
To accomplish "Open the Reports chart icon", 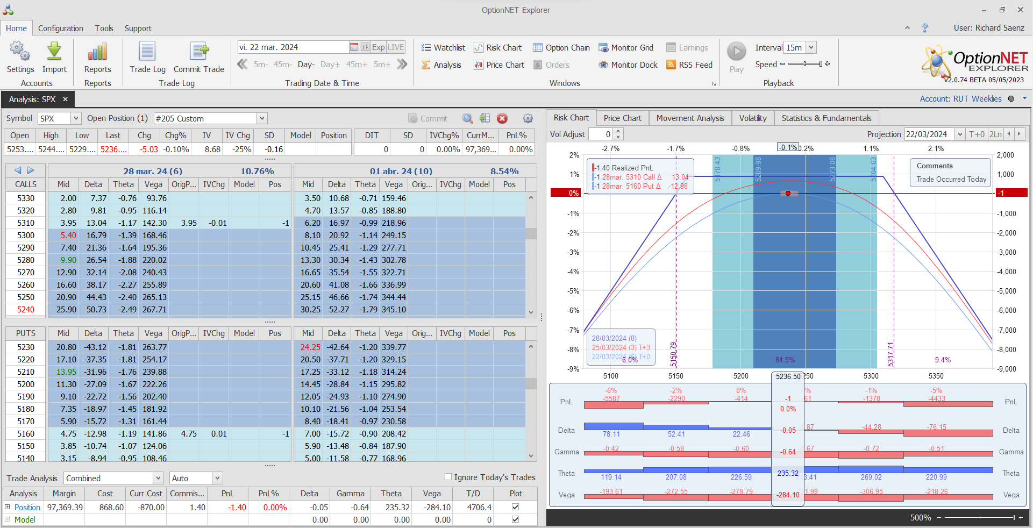I will click(97, 52).
